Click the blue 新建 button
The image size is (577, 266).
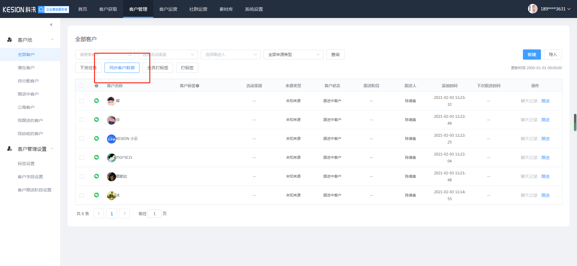click(532, 55)
